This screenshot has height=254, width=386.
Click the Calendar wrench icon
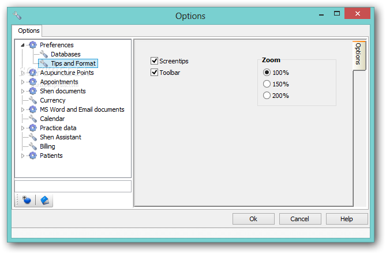tap(33, 119)
